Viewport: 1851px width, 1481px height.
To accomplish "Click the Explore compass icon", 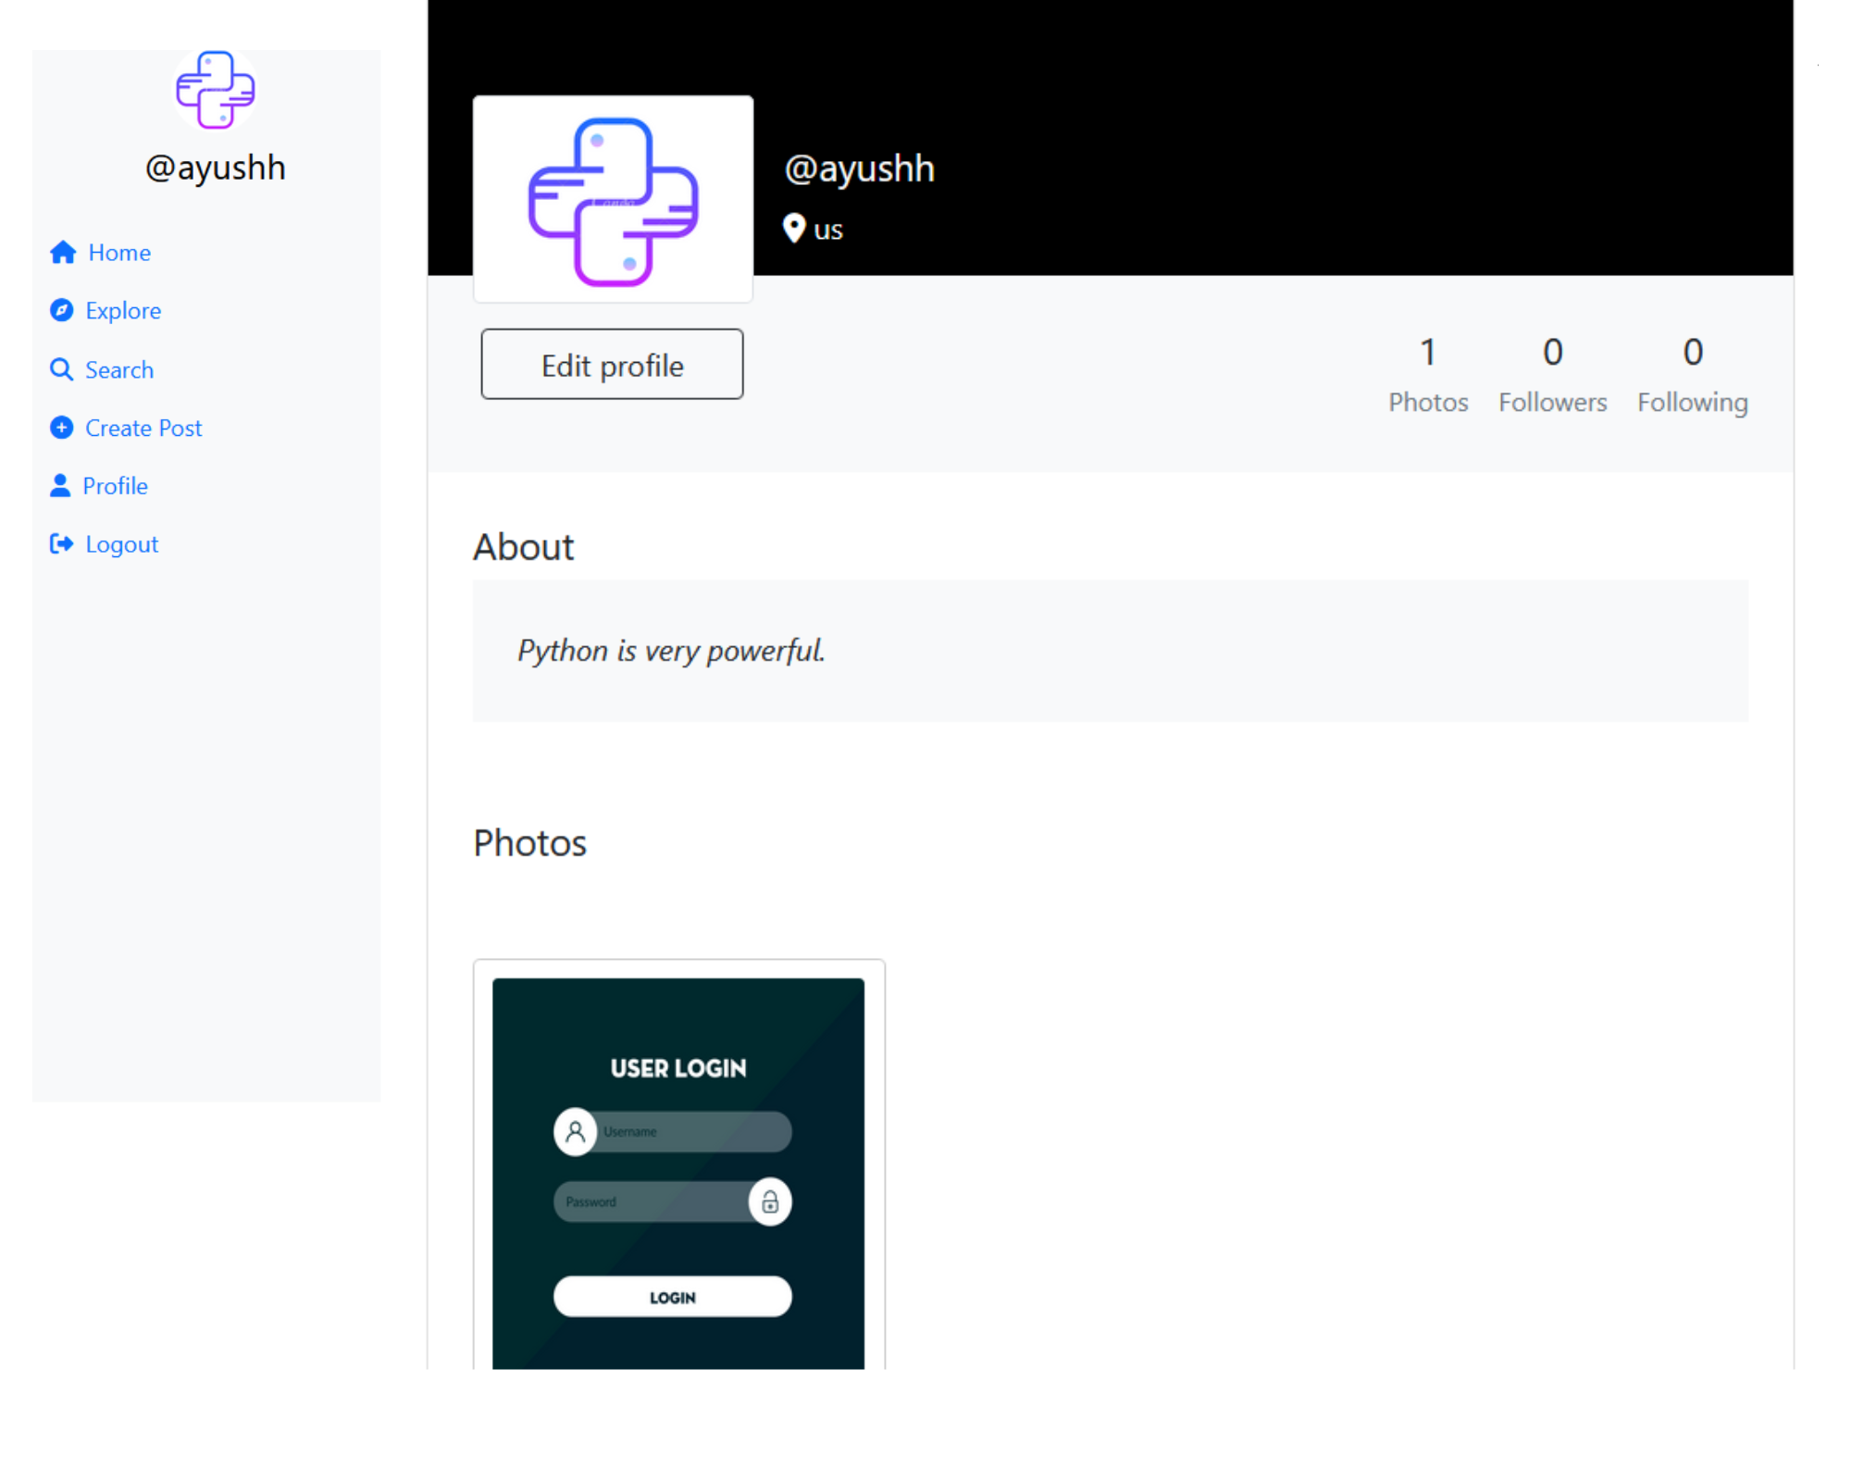I will click(61, 310).
